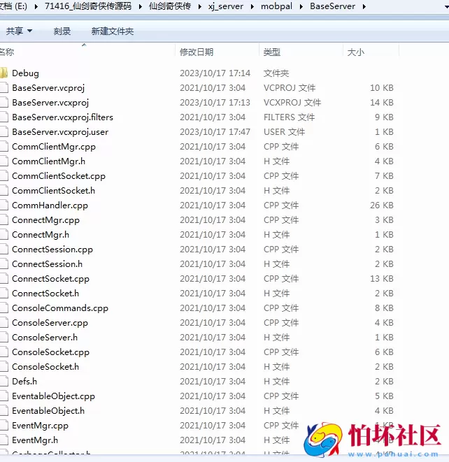Click FILTERS 文件 type cell
Viewport: 449px width, 462px height.
(290, 117)
